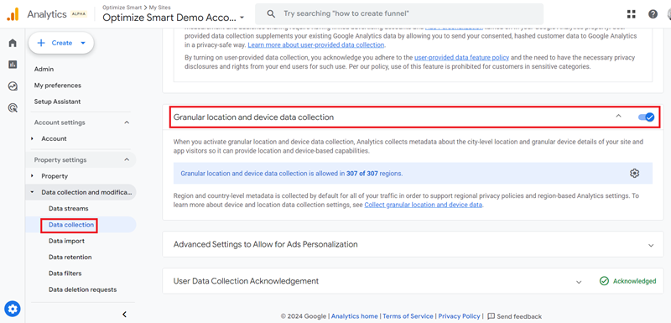Expand the Property tree item
Viewport: 671px width, 323px height.
point(32,176)
